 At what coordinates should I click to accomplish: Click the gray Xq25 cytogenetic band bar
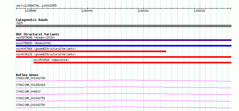point(124,26)
